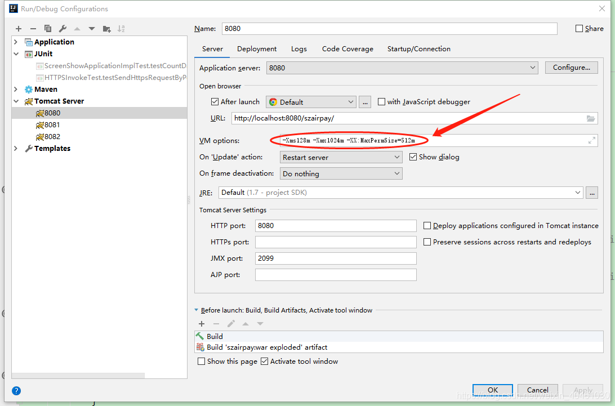Collapse the Tomcat Server tree node
615x406 pixels.
click(x=16, y=101)
